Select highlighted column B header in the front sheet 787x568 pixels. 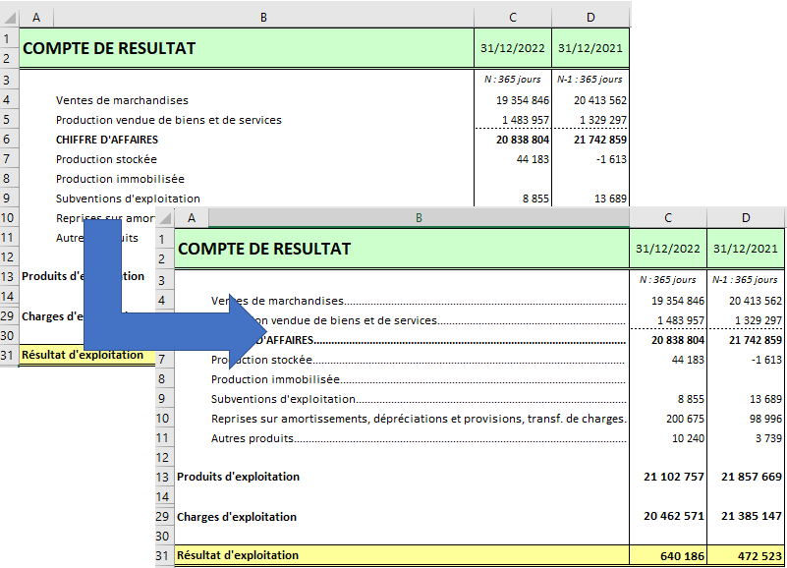coord(419,218)
